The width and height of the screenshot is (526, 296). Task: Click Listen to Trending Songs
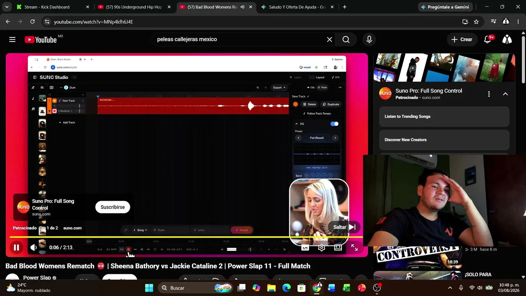[x=444, y=117]
